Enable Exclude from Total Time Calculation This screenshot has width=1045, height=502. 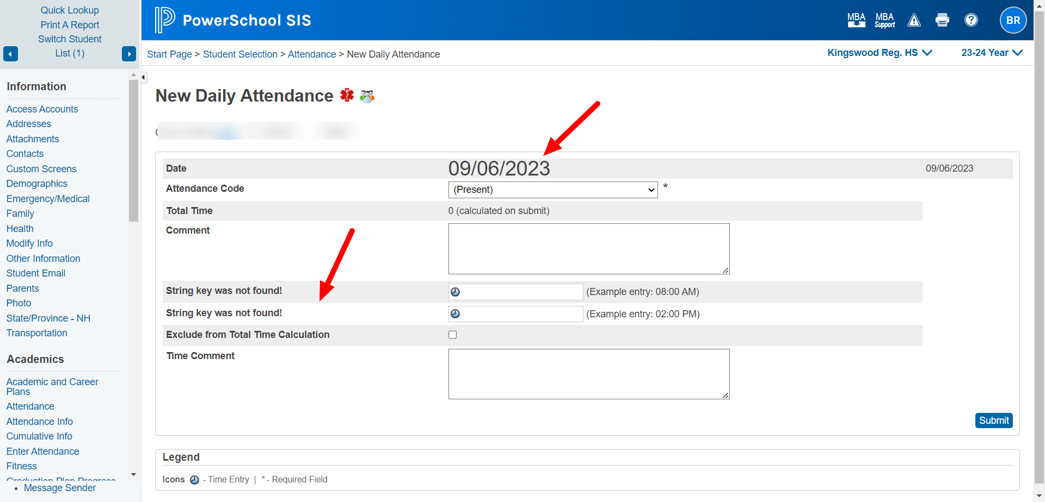(x=452, y=335)
